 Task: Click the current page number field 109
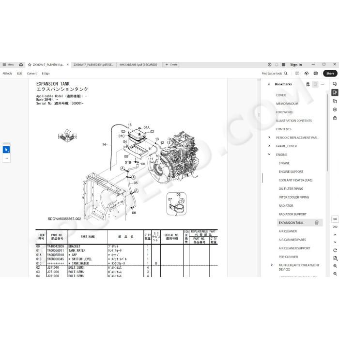coord(335,219)
